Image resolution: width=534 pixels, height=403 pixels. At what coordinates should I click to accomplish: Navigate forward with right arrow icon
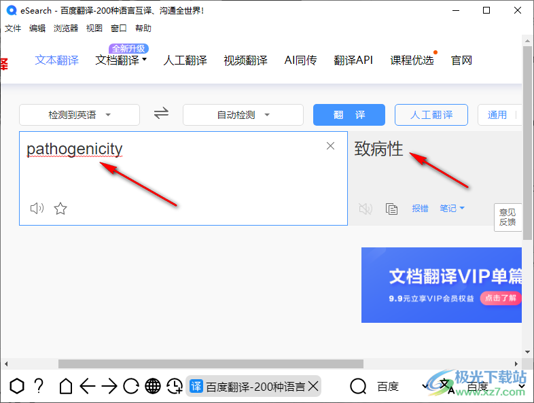pyautogui.click(x=109, y=386)
